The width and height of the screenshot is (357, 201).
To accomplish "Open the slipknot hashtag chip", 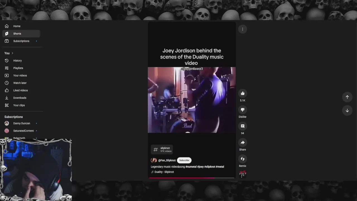I will (x=162, y=150).
